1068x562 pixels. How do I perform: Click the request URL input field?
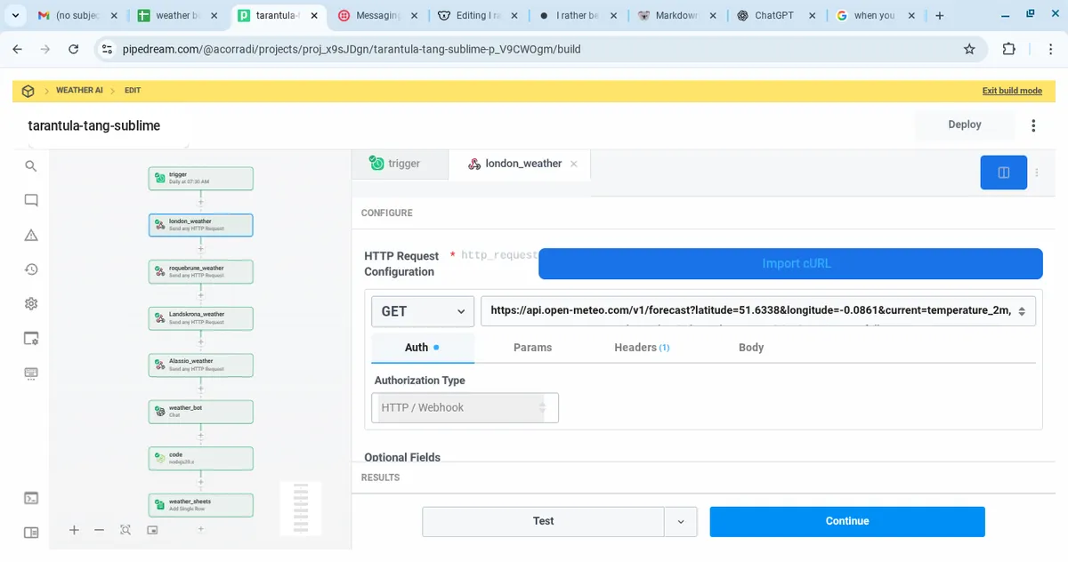(x=749, y=311)
